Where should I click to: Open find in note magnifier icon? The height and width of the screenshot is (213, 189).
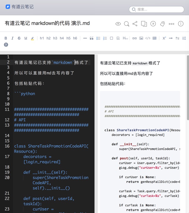tap(126, 24)
